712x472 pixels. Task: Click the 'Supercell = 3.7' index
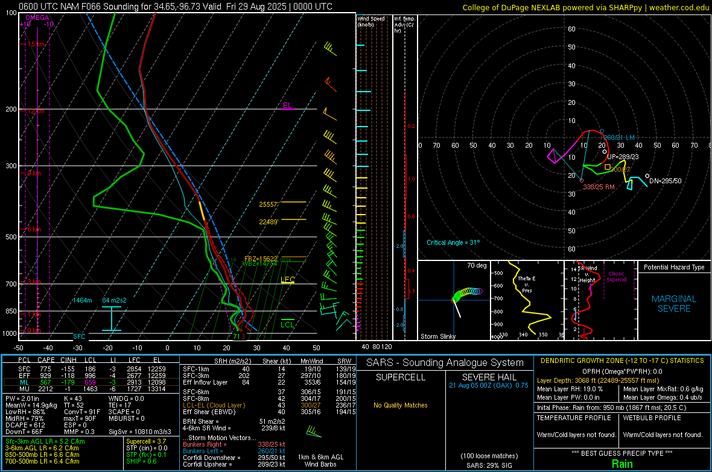tap(146, 442)
